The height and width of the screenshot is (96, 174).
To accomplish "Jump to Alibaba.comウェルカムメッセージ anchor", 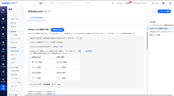I will 161,32.
